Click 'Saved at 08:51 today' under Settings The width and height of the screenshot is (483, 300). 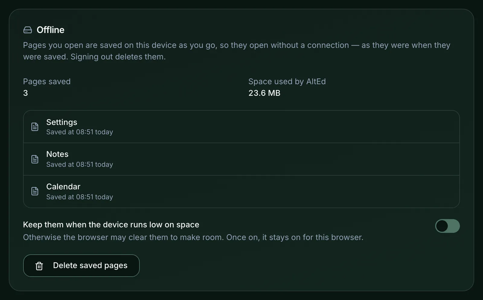(80, 132)
